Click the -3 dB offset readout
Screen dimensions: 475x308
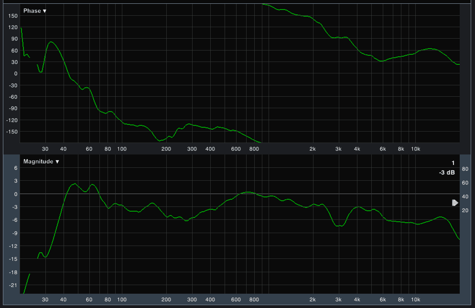(447, 173)
